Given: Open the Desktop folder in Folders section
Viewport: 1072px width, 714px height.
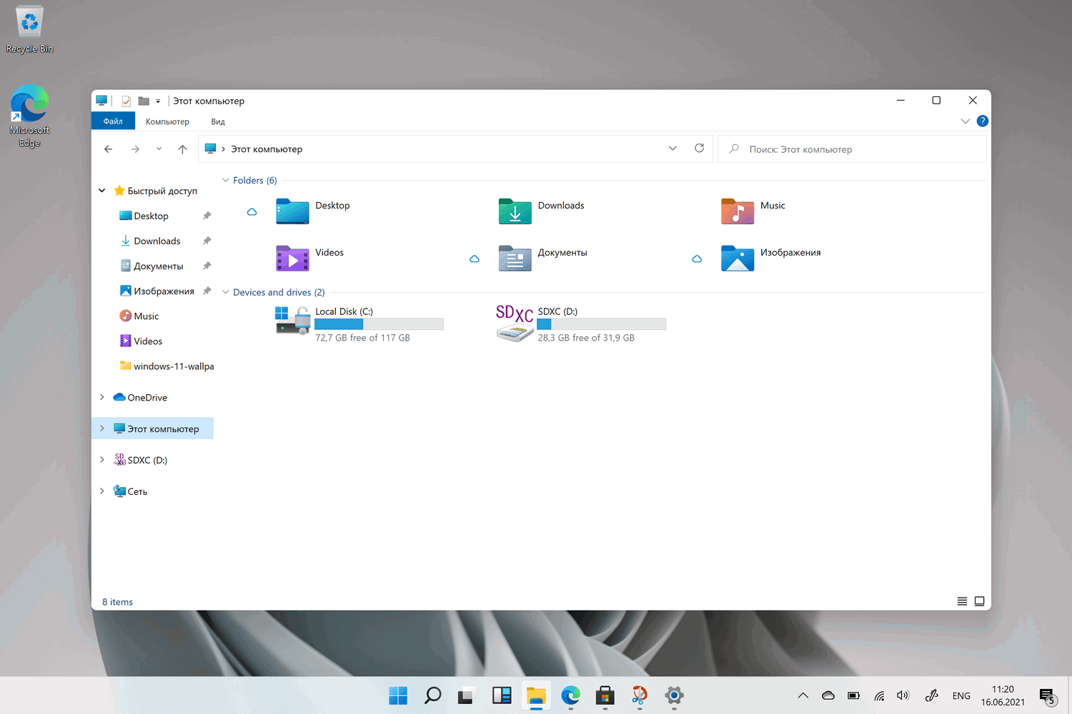Looking at the screenshot, I should (292, 211).
